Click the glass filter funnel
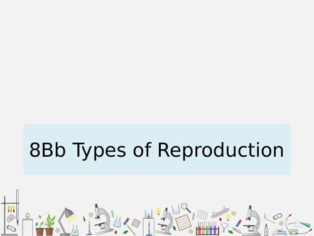 (x=224, y=227)
